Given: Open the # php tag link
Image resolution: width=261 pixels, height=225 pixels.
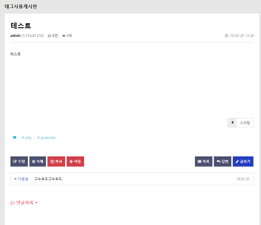Looking at the screenshot, I should point(27,138).
